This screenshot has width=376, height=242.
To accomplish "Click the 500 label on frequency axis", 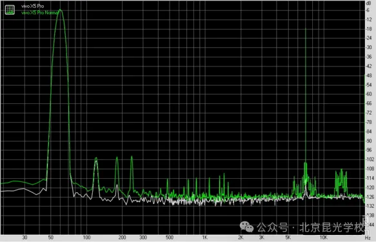I will pos(169,237).
